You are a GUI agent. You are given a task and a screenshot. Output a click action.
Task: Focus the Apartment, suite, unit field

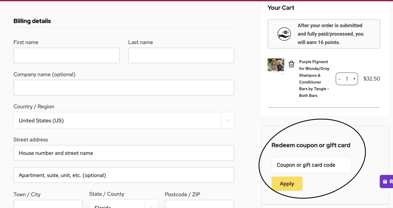(x=124, y=175)
